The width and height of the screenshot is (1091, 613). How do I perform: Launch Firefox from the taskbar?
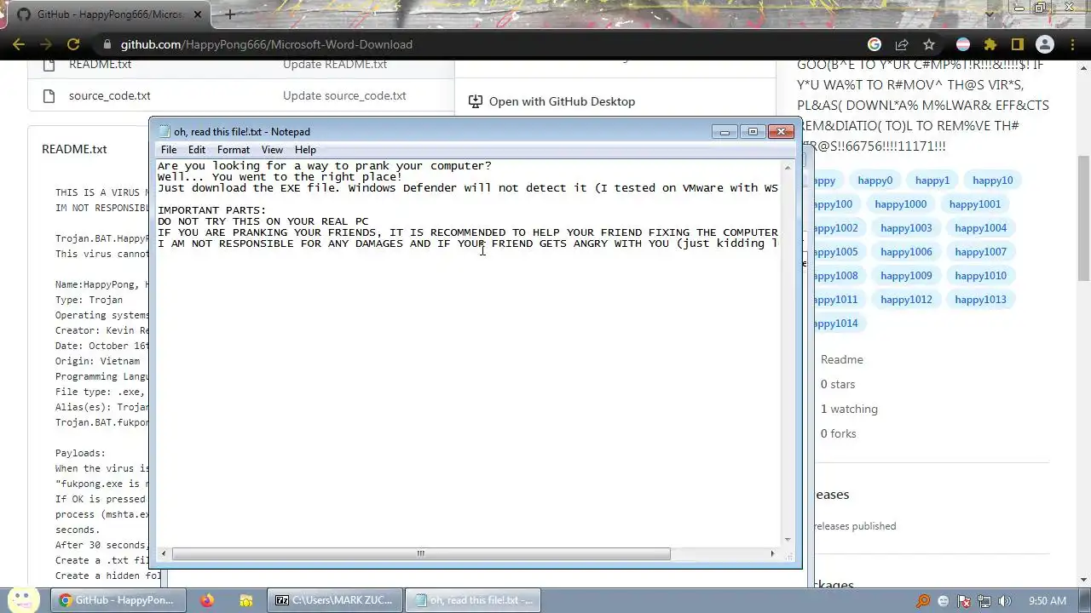(207, 600)
